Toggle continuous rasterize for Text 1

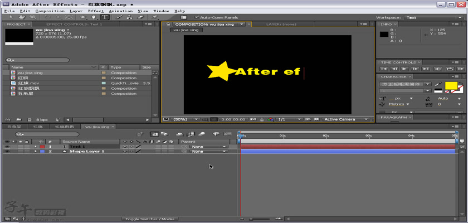[x=131, y=147]
